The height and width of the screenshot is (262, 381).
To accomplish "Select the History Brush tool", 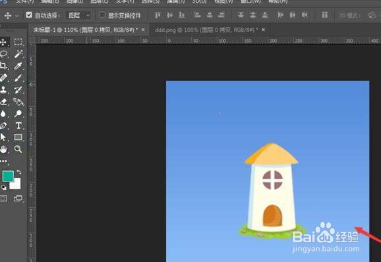I will (x=18, y=90).
